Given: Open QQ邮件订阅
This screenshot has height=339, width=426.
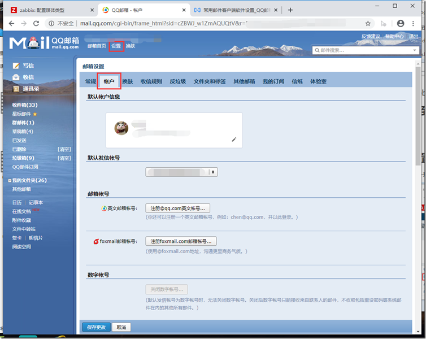Looking at the screenshot, I should point(25,167).
